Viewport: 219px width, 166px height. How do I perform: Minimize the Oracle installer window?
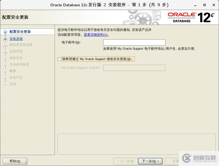coord(195,5)
